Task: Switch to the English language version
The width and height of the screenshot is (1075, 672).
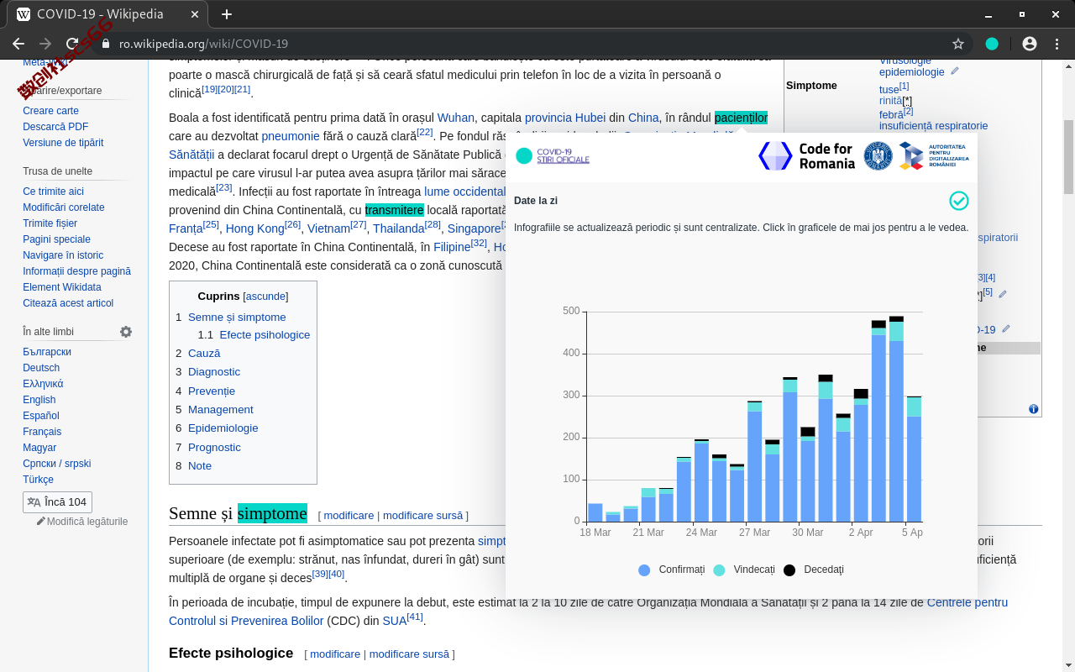Action: [39, 400]
